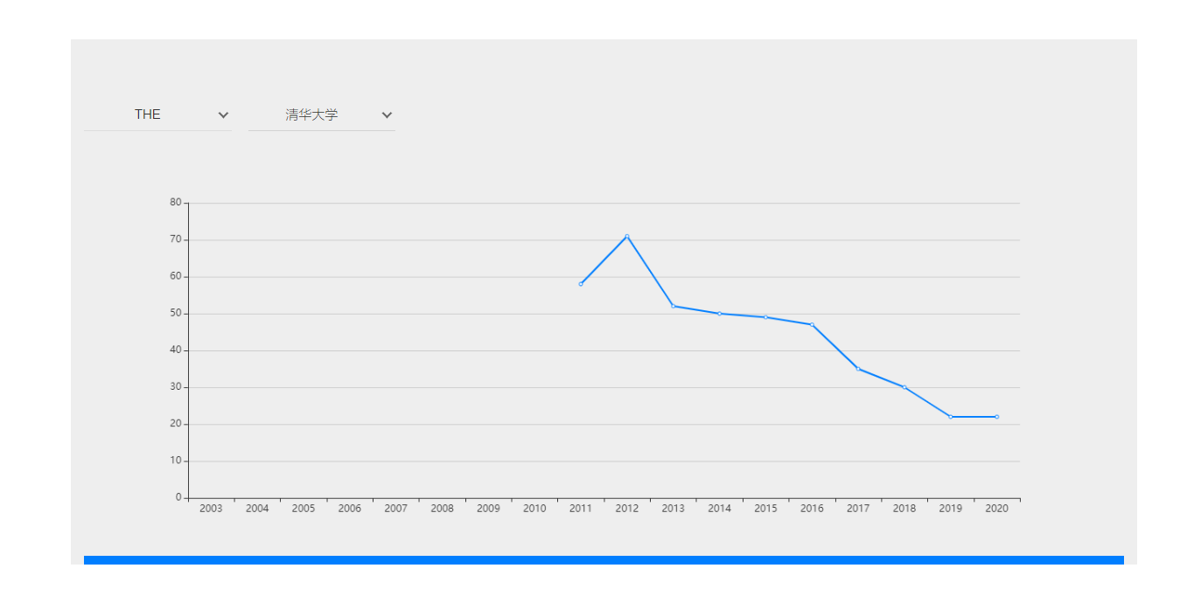This screenshot has height=596, width=1201.
Task: Select the 2012 peak data point
Action: 627,236
